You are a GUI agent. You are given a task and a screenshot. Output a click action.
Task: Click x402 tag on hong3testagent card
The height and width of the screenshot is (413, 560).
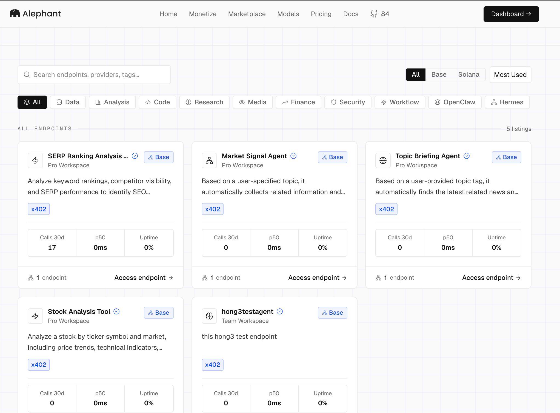[x=213, y=365]
